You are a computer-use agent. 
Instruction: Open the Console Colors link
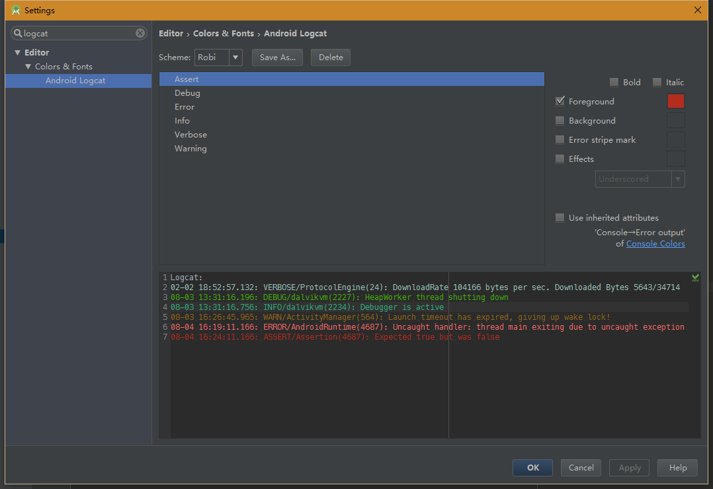[655, 244]
